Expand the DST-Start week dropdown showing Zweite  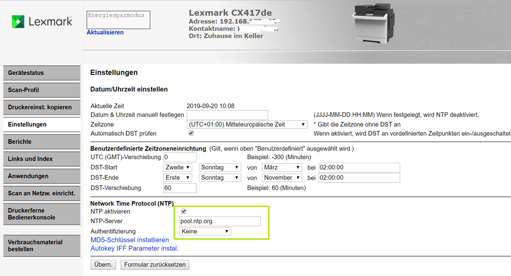click(x=178, y=168)
